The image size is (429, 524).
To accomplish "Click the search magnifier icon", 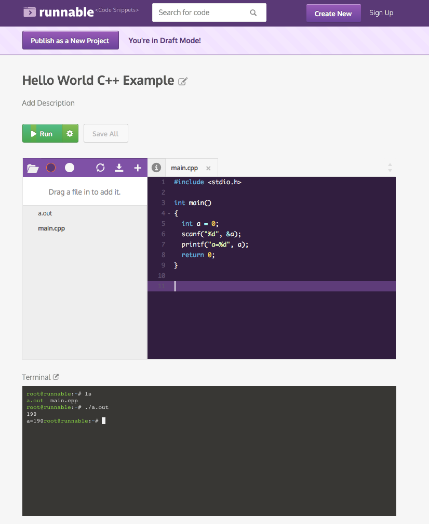I will 253,12.
